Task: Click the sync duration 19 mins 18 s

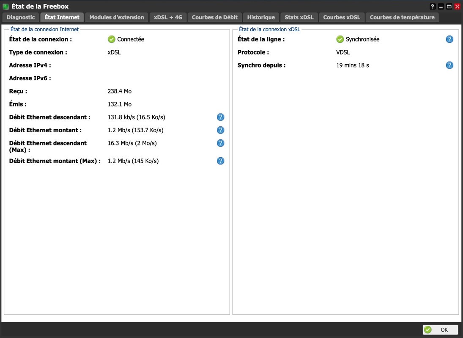Action: pyautogui.click(x=353, y=65)
